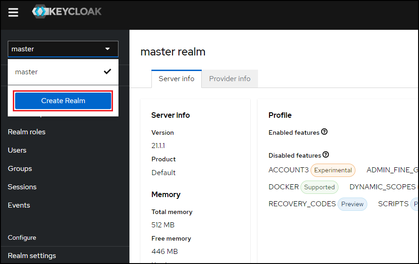Open Realm settings in the sidebar
This screenshot has height=264, width=419.
coord(32,256)
